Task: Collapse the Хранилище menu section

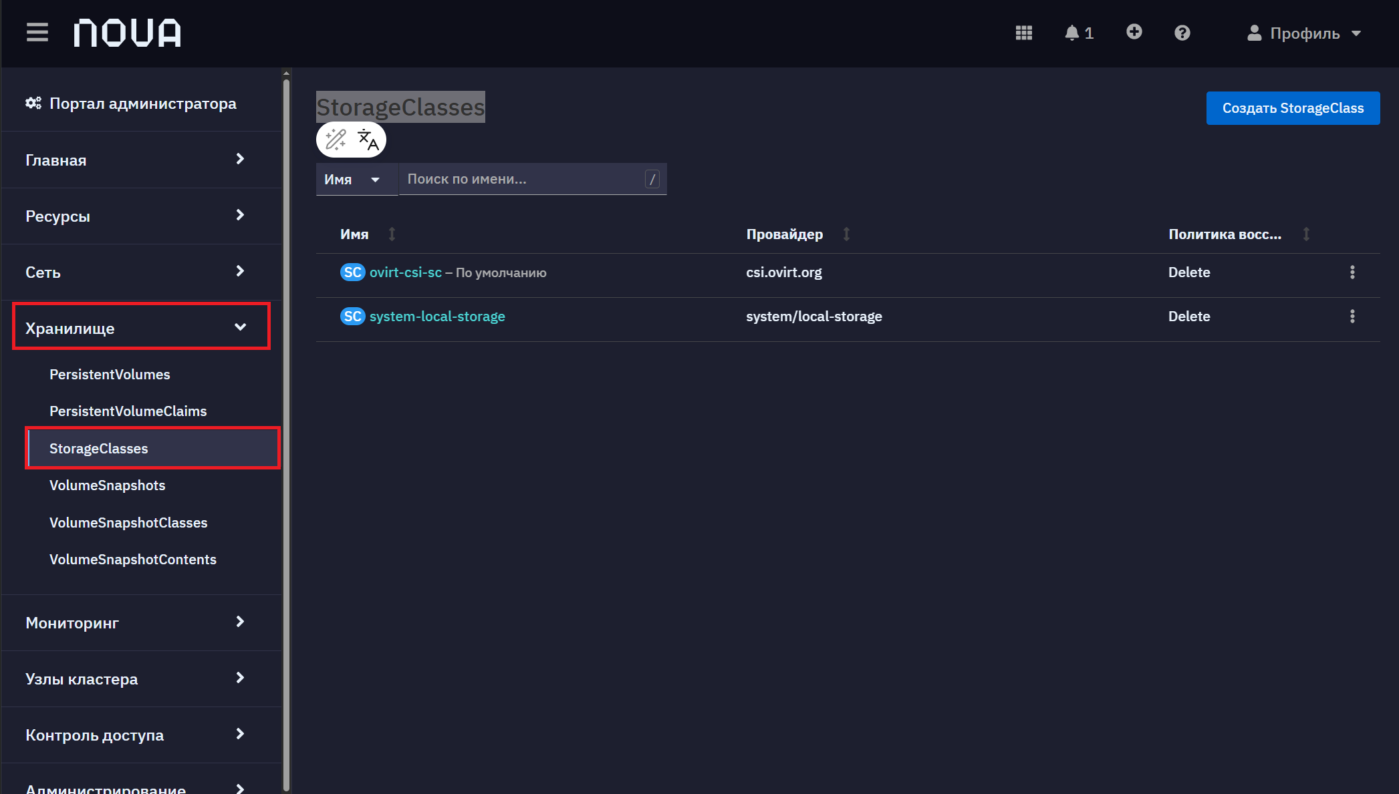Action: pos(141,327)
